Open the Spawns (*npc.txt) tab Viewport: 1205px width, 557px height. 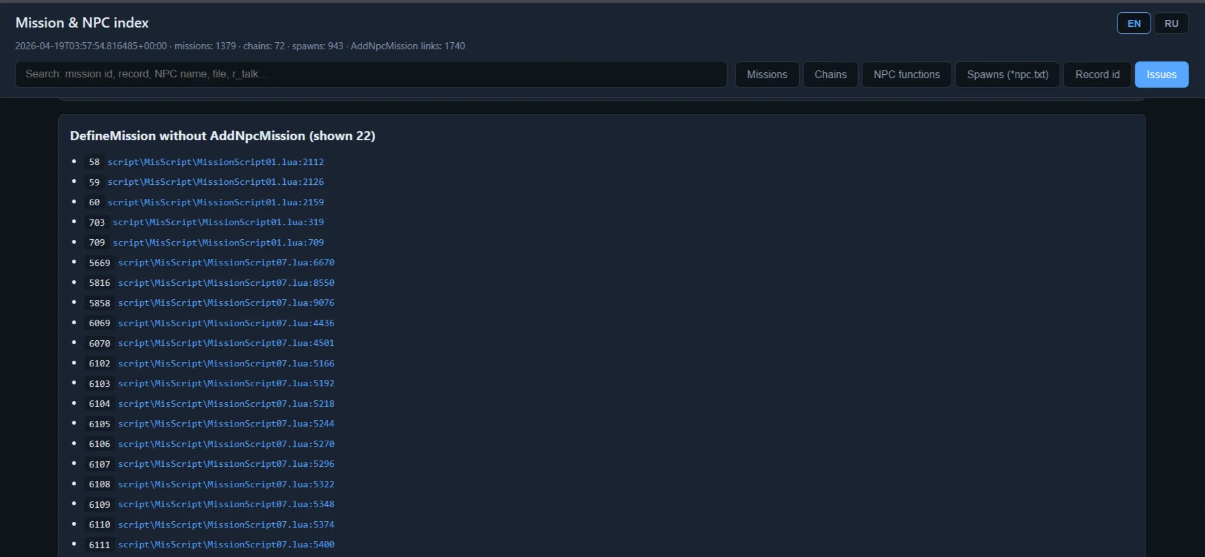(1007, 75)
